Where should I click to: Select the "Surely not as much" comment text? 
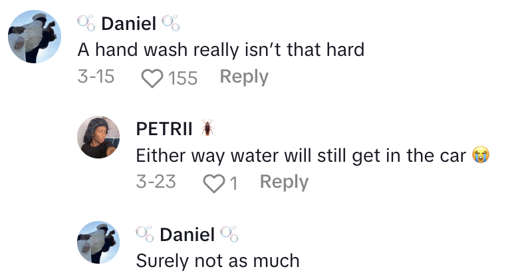pos(217,260)
